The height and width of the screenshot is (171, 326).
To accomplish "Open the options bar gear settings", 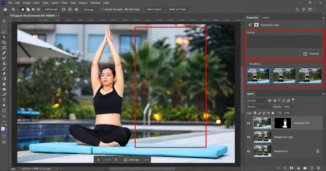I will click(76, 9).
